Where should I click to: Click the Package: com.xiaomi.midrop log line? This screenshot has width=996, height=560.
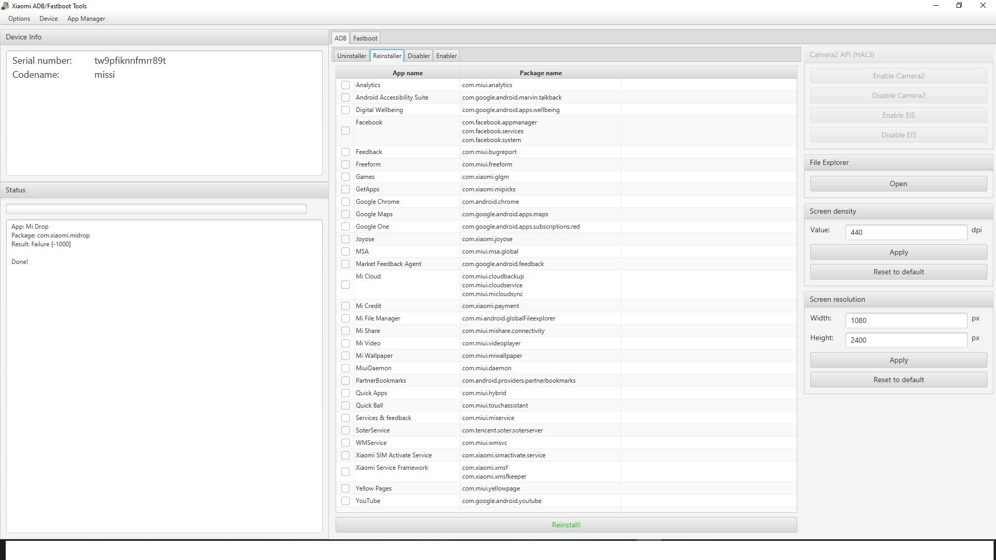pyautogui.click(x=50, y=235)
